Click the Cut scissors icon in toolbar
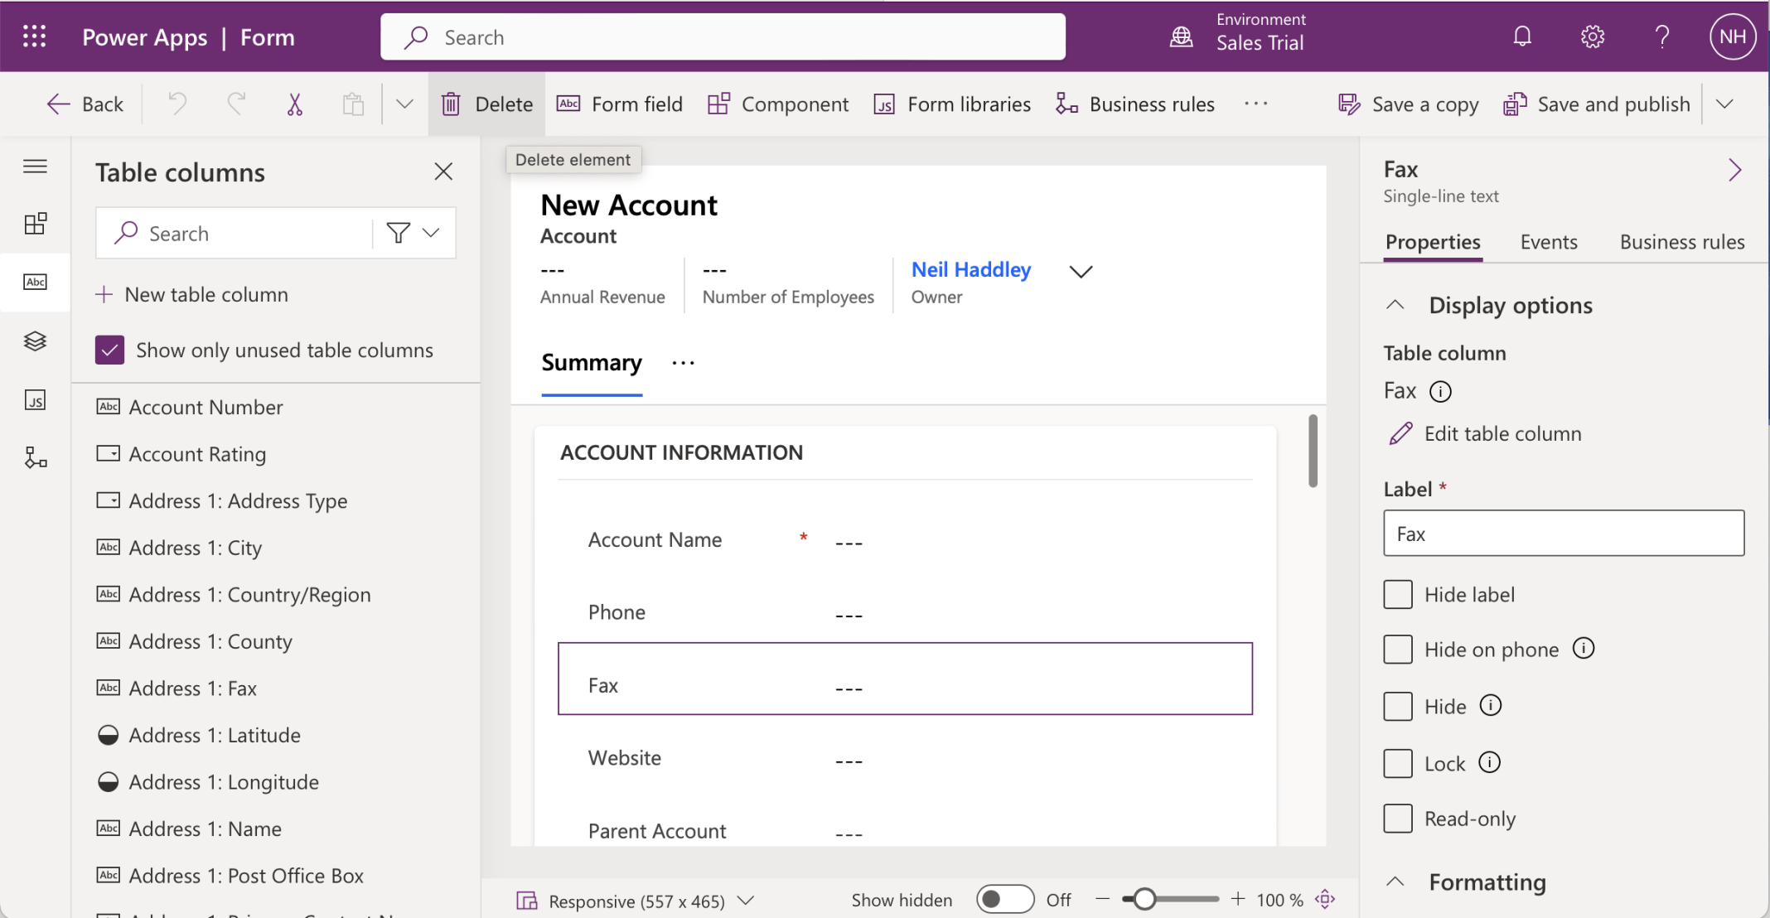Image resolution: width=1770 pixels, height=918 pixels. pyautogui.click(x=294, y=104)
